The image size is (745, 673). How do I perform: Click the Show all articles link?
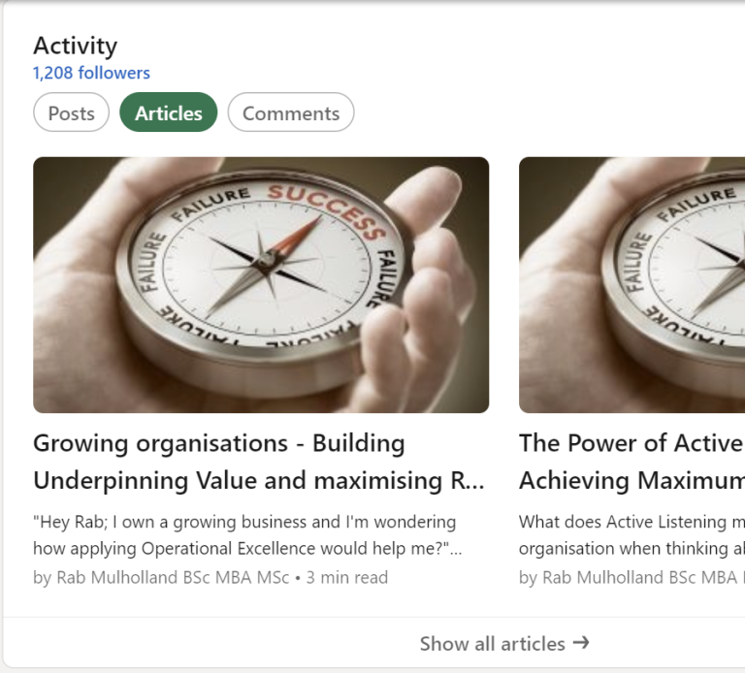point(504,644)
